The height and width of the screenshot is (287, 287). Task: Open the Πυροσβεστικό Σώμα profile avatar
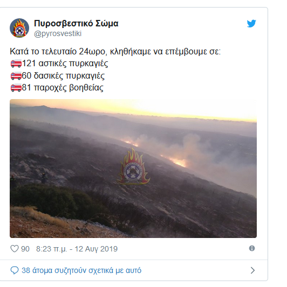[x=19, y=28]
